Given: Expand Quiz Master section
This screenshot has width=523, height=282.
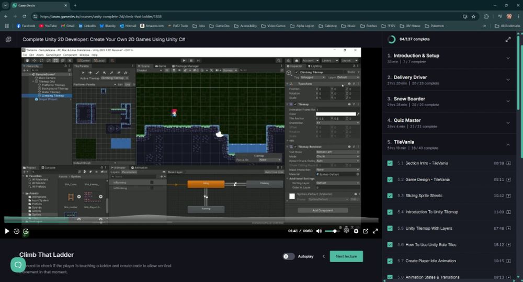Looking at the screenshot, I should click(x=449, y=123).
